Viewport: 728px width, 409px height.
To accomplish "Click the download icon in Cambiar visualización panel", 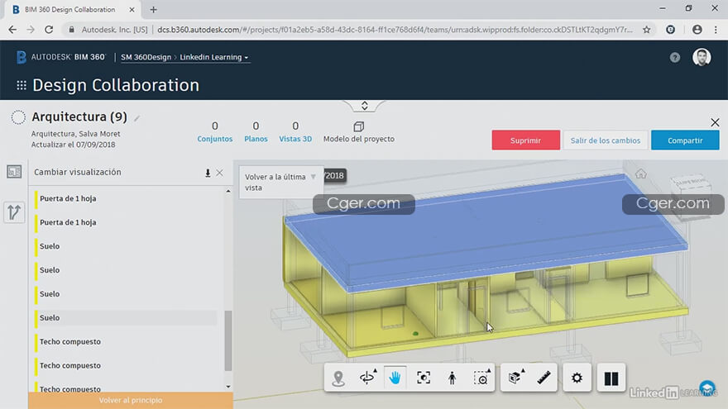I will pos(208,173).
